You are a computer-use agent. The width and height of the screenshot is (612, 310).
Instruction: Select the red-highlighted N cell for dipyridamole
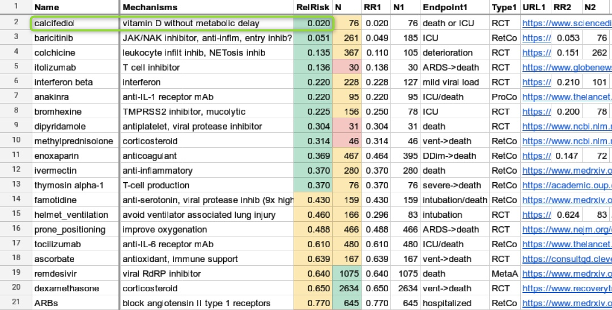(347, 126)
